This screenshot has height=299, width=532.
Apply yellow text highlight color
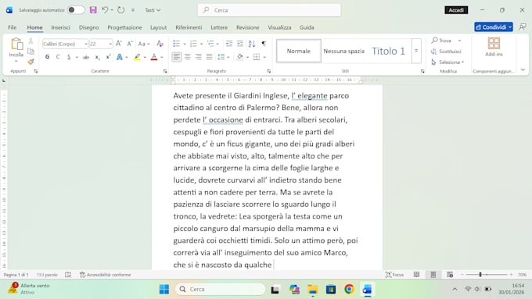point(137,57)
